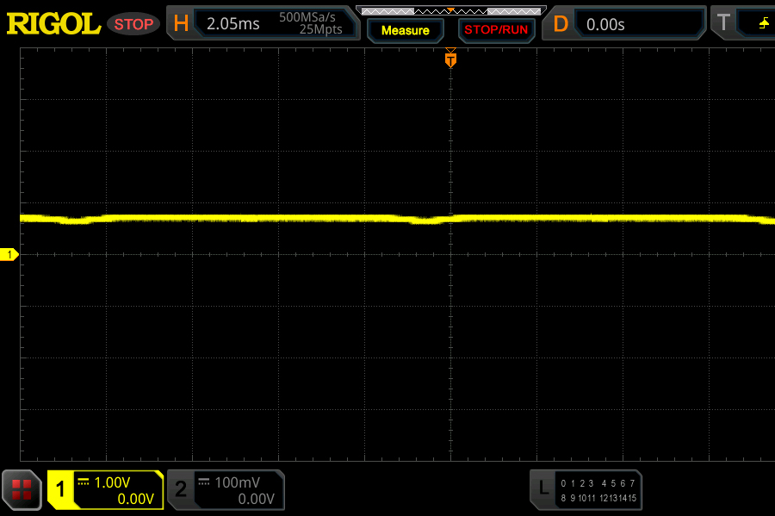This screenshot has height=516, width=775.
Task: Open trigger T settings label
Action: pyautogui.click(x=723, y=22)
